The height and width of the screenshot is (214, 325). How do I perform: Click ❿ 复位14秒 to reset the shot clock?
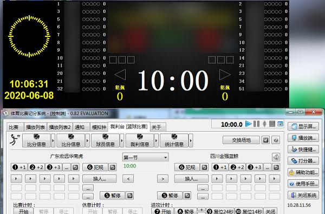tap(249, 211)
